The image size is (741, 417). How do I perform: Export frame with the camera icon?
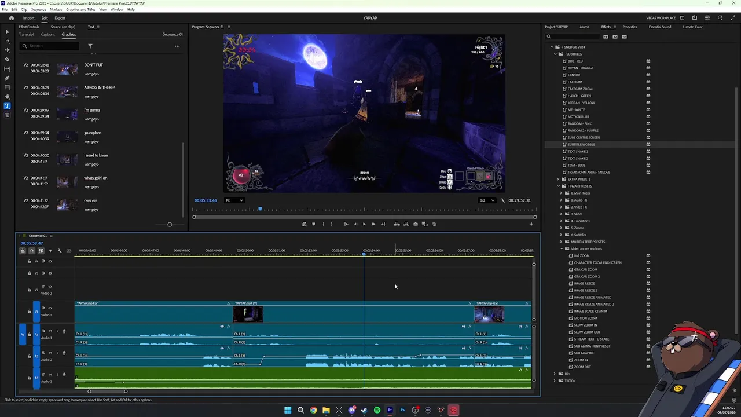[415, 224]
